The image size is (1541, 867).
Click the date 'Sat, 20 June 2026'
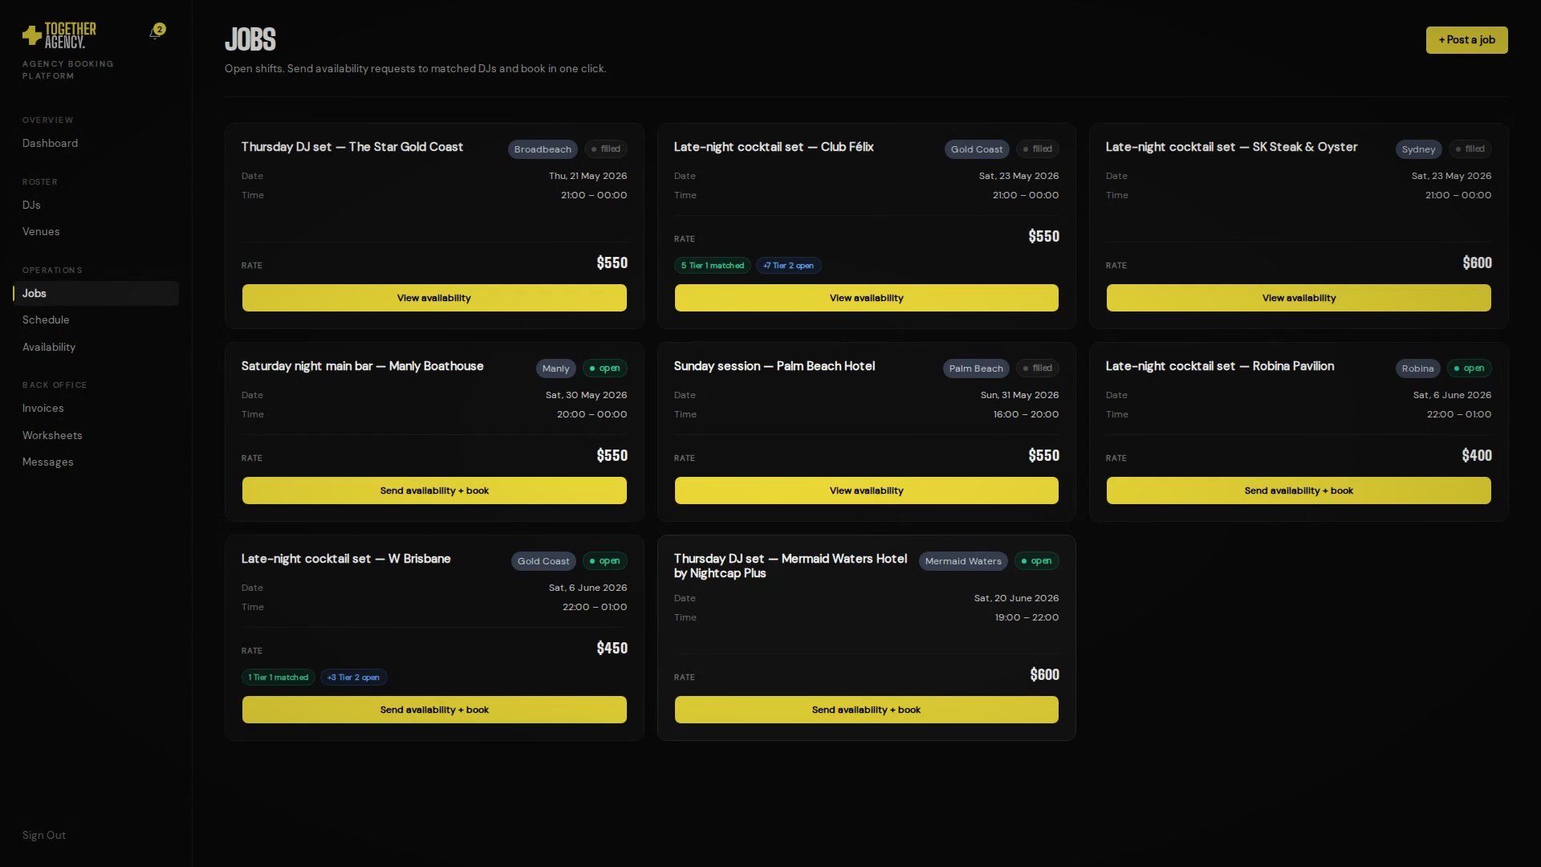(x=1016, y=598)
